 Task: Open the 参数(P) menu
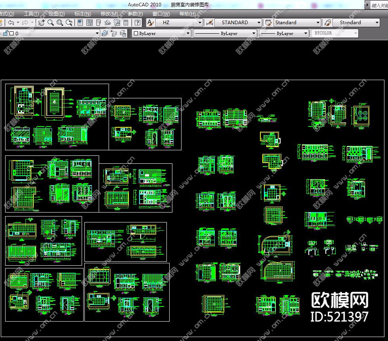[135, 14]
